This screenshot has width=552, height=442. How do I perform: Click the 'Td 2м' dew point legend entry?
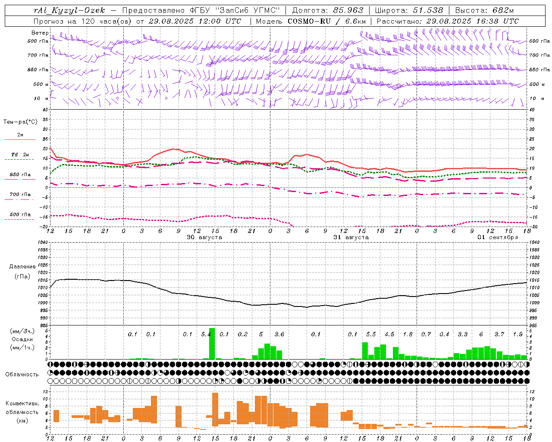[20, 155]
